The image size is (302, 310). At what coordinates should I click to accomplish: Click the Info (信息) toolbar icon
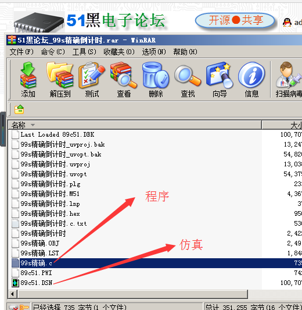[251, 74]
